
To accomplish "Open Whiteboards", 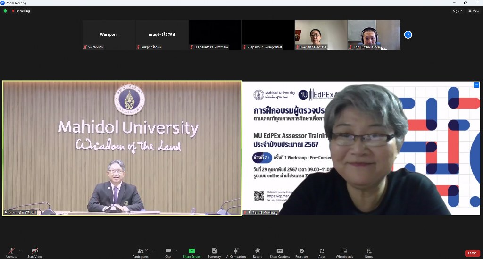I will [344, 252].
